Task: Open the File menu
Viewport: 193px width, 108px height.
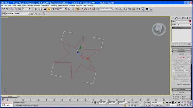Action: 2,5
